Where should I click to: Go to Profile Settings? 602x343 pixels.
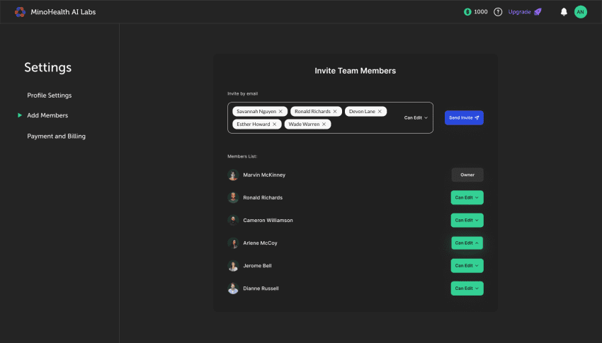(49, 95)
